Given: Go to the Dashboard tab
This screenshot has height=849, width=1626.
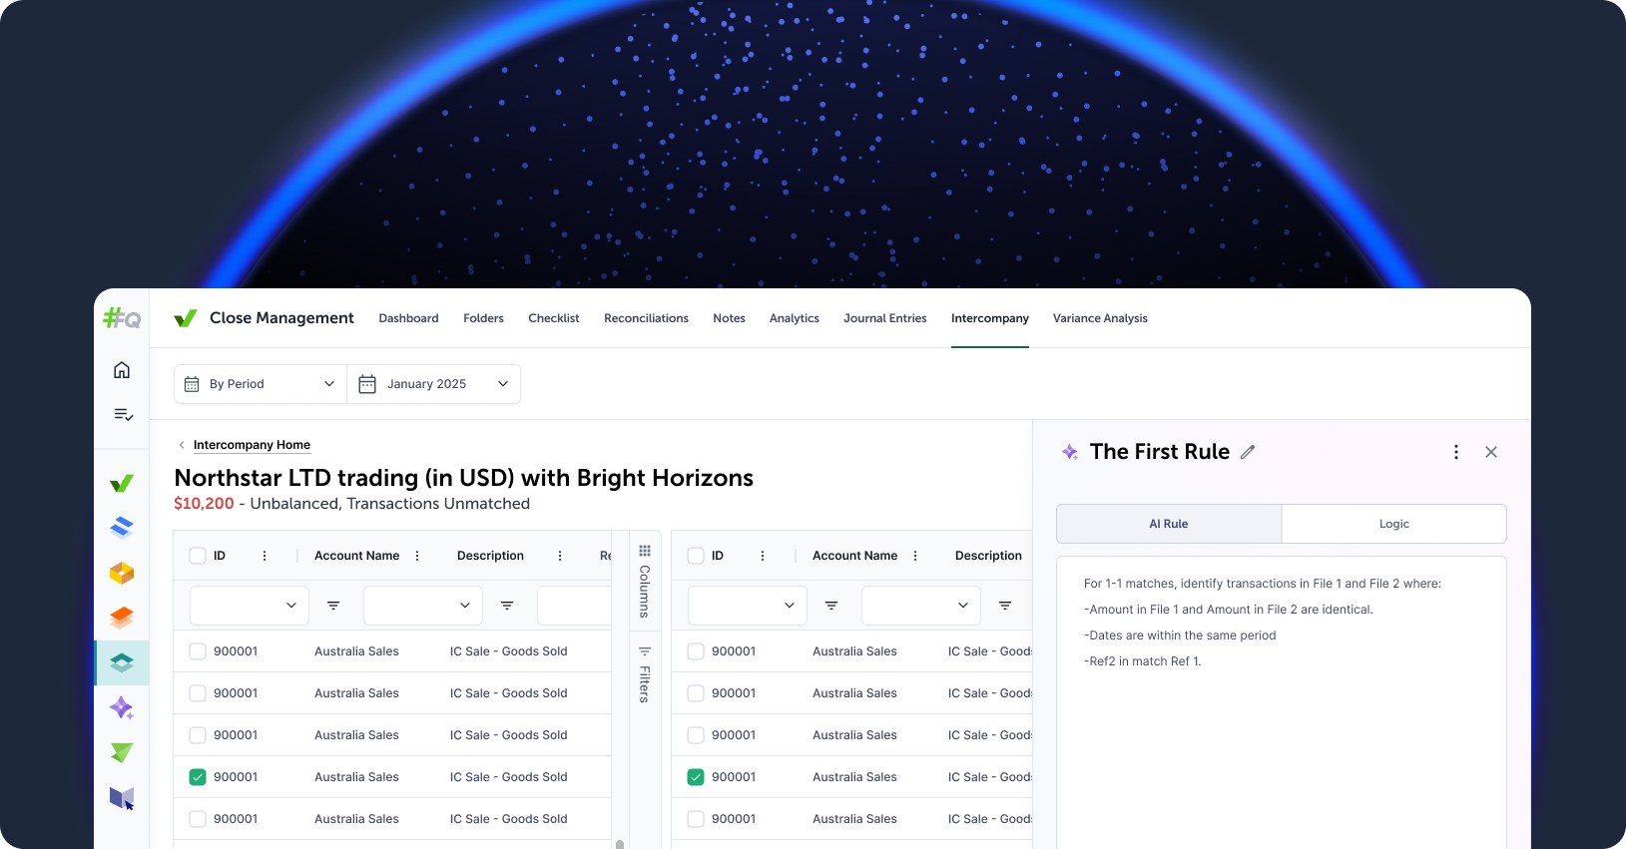Looking at the screenshot, I should [x=408, y=318].
